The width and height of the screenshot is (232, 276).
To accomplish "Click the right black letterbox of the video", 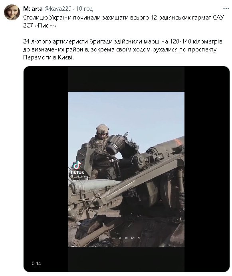I will point(207,169).
